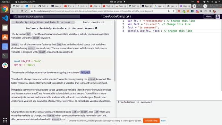
Task: Open the dark teal square extension
Action: (192, 11)
